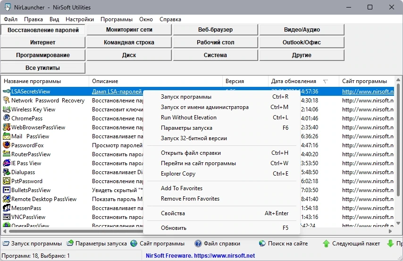403x261 pixels.
Task: Click 'Параметры запуска' toolbar icon at bottom
Action: point(70,244)
